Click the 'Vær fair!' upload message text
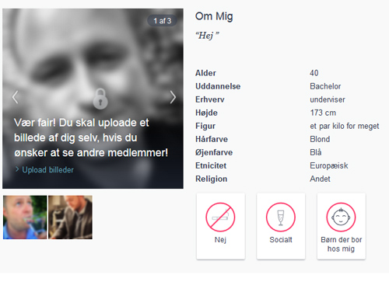The height and width of the screenshot is (285, 389). coord(91,137)
